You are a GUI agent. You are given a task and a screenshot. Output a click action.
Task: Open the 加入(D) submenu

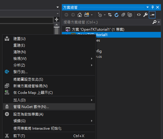49,100
